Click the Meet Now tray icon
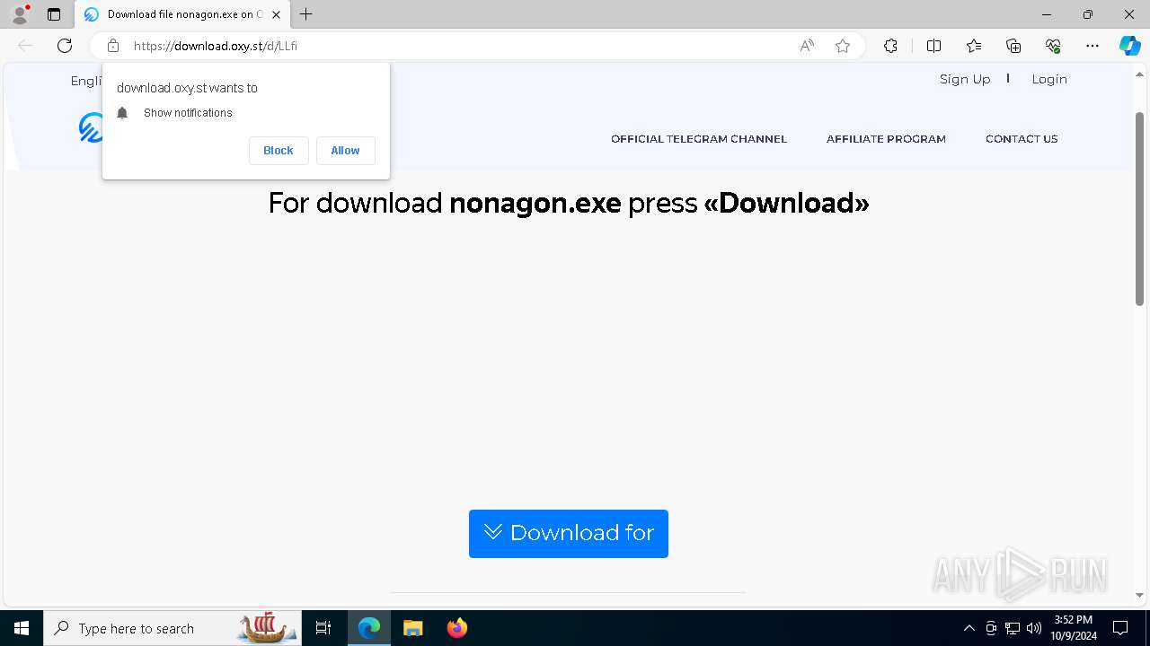The image size is (1150, 646). click(x=991, y=628)
